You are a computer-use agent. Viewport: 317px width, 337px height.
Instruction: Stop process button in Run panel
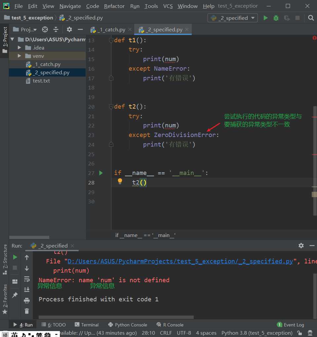(x=15, y=268)
